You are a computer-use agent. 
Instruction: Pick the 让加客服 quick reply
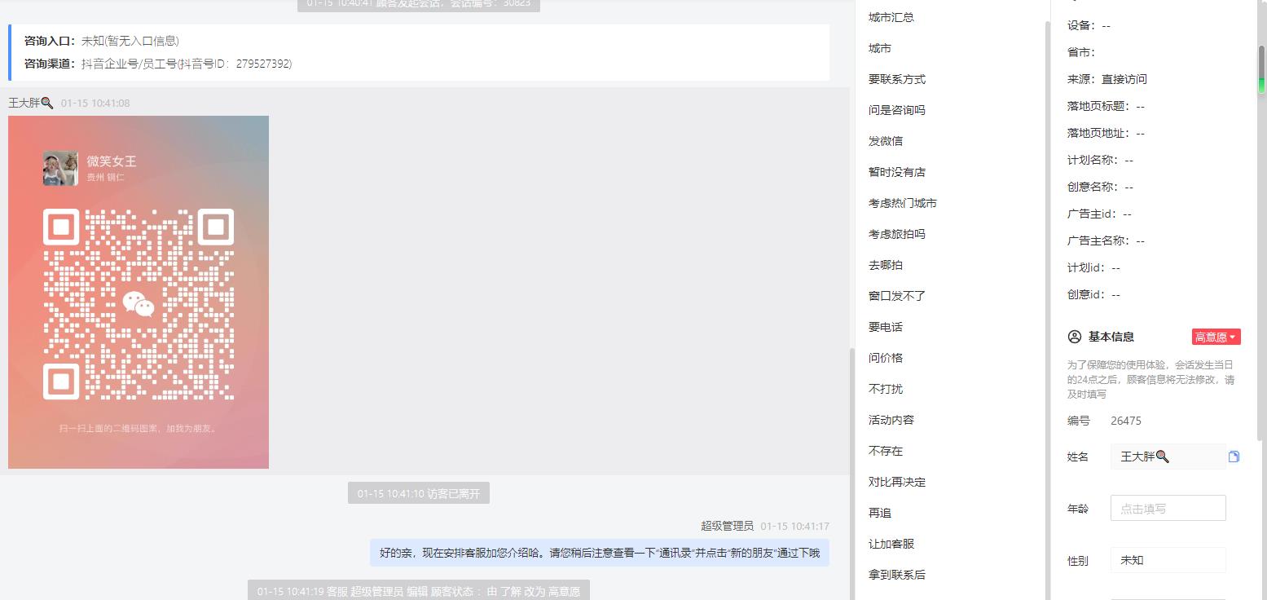891,544
